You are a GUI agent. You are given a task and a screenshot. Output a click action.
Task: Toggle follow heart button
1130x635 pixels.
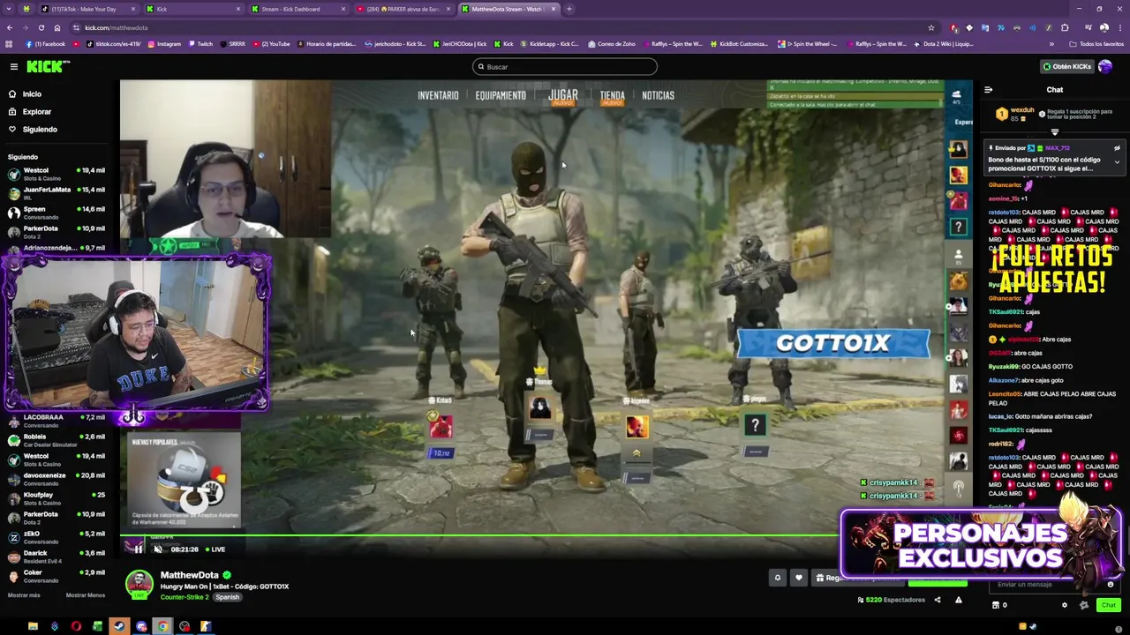(799, 579)
